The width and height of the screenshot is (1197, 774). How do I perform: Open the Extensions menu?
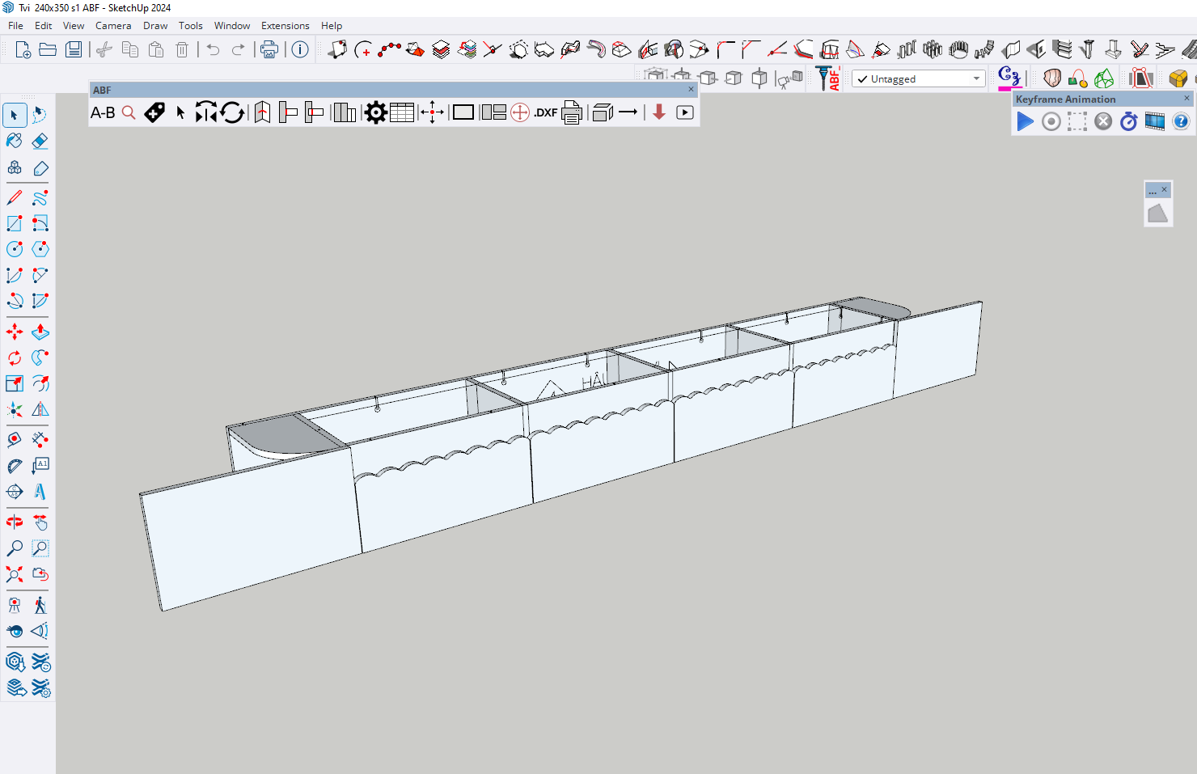[285, 26]
